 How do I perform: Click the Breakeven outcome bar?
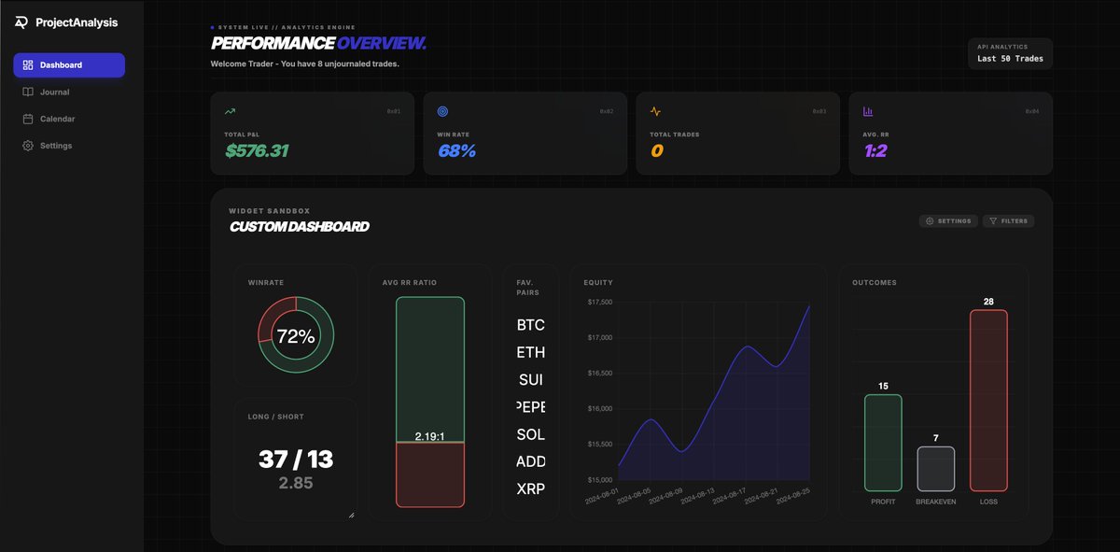coord(936,469)
